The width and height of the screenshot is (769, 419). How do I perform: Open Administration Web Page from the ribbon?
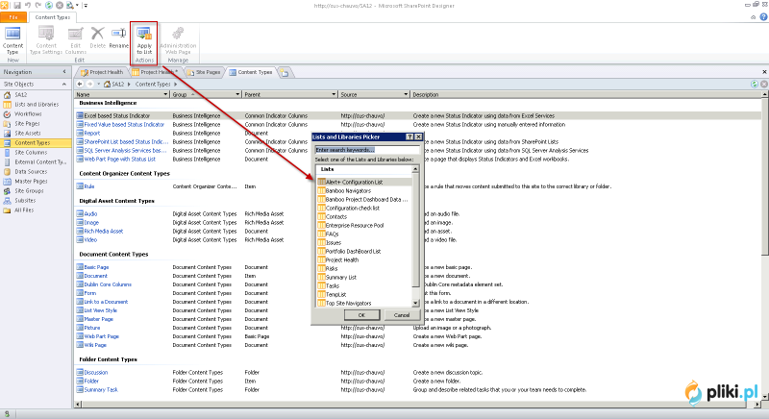(178, 40)
